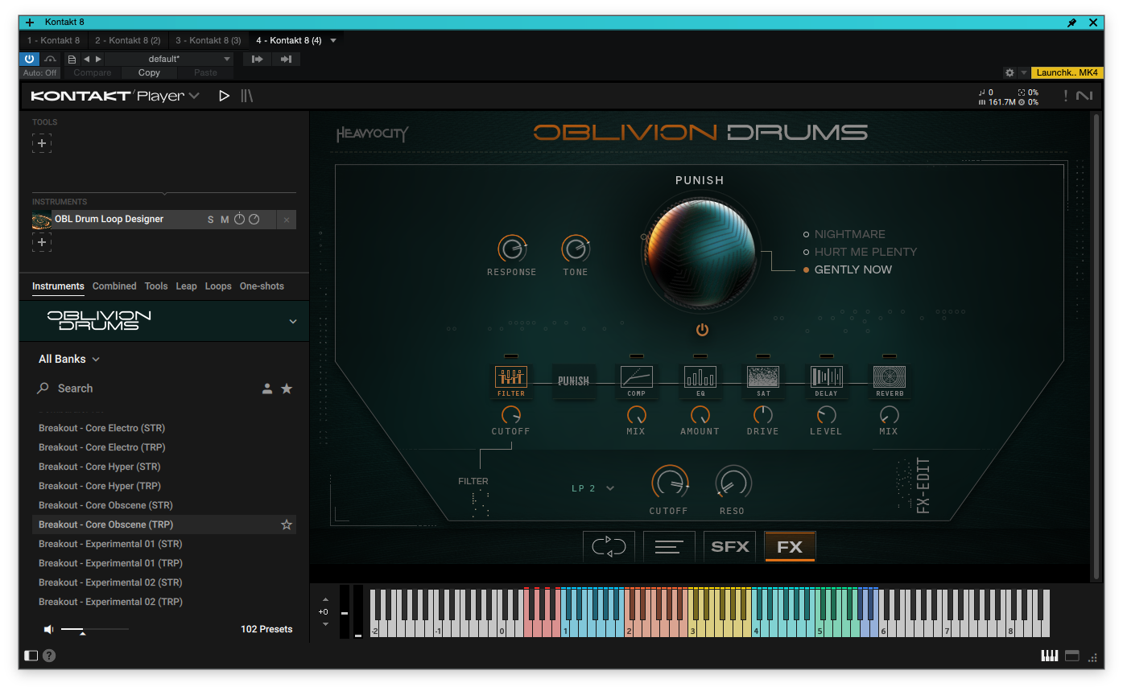
Task: Toggle the on-screen keyboard icon
Action: point(1050,656)
